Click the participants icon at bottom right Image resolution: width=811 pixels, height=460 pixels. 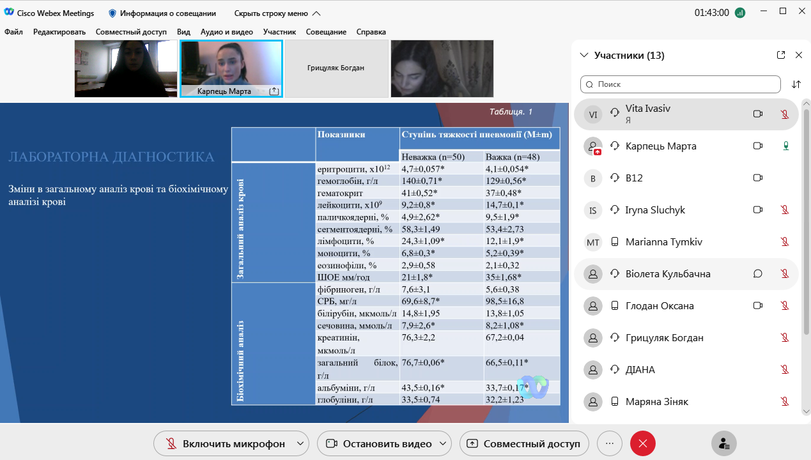coord(723,443)
